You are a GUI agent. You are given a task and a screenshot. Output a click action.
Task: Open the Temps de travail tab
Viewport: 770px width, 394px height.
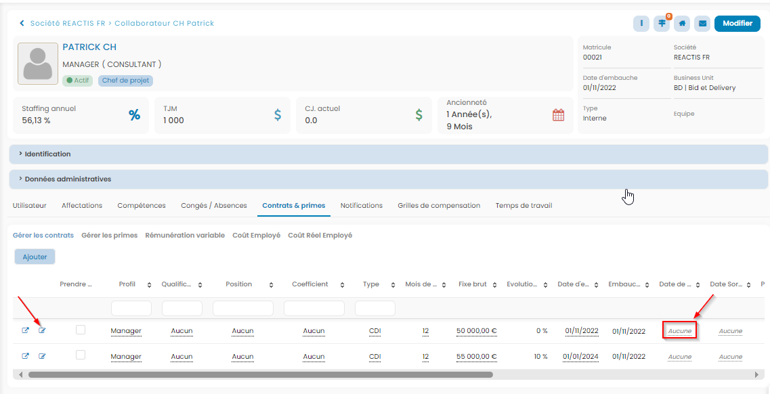click(x=523, y=206)
